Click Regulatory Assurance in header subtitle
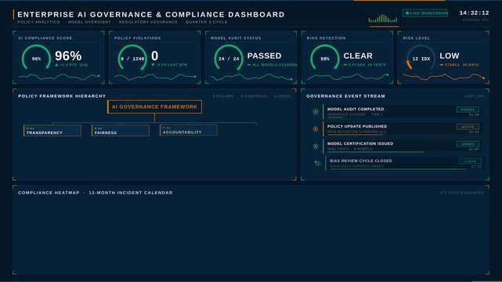The height and width of the screenshot is (282, 502). coord(148,22)
